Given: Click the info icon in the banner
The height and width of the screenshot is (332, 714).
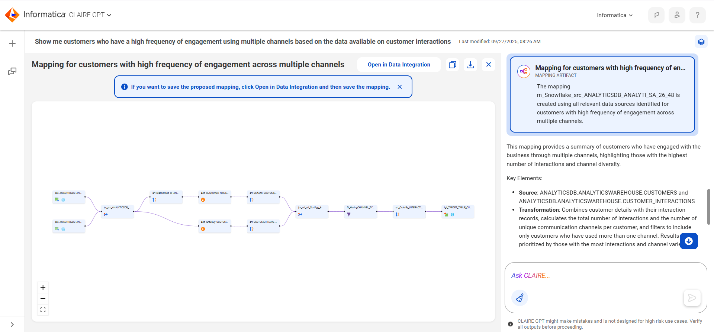Looking at the screenshot, I should (x=125, y=87).
